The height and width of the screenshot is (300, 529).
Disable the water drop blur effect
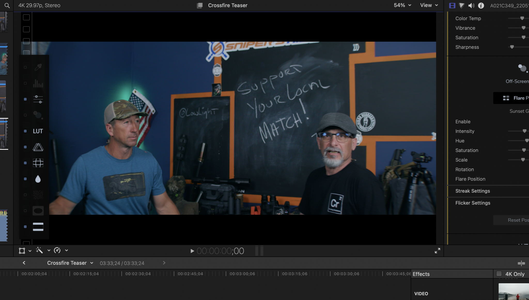click(25, 179)
